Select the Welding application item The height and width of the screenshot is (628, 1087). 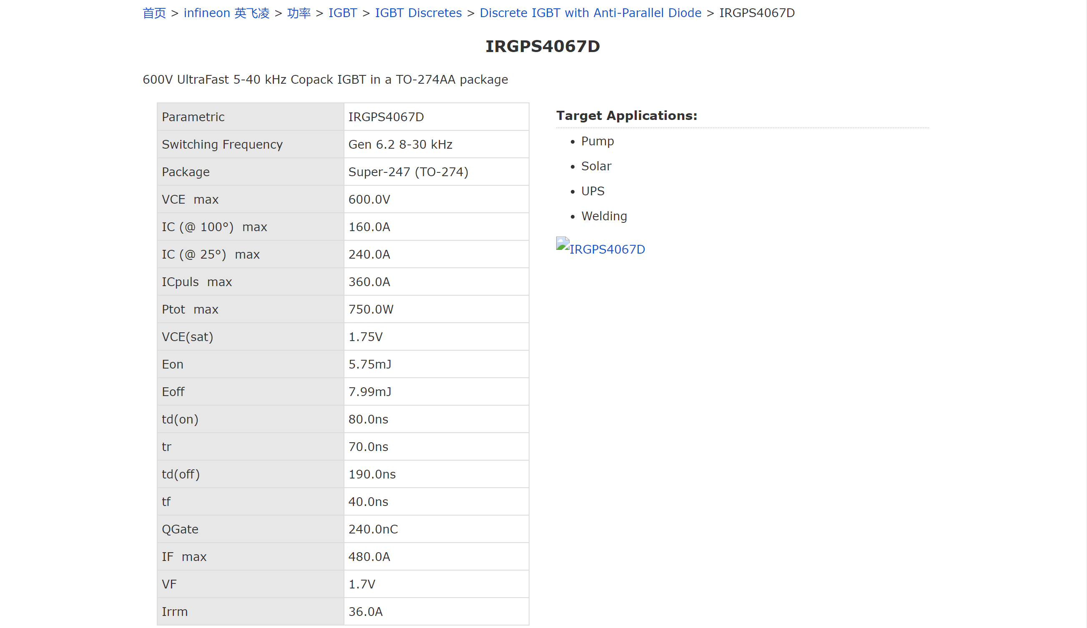point(604,216)
